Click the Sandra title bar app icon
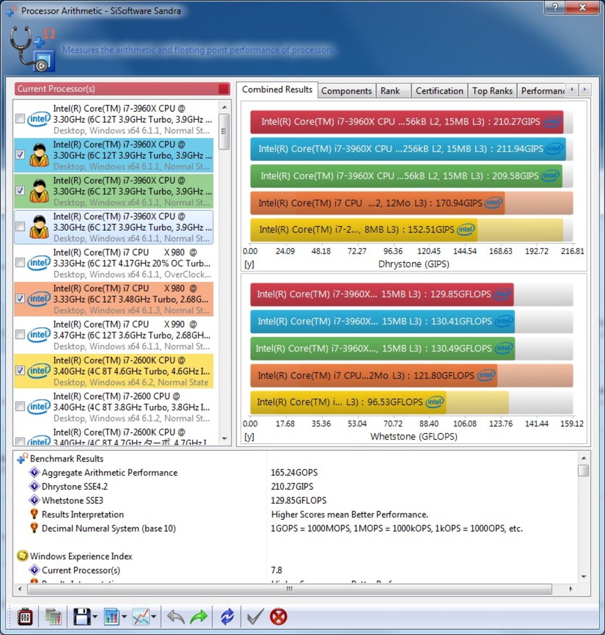 (x=11, y=11)
